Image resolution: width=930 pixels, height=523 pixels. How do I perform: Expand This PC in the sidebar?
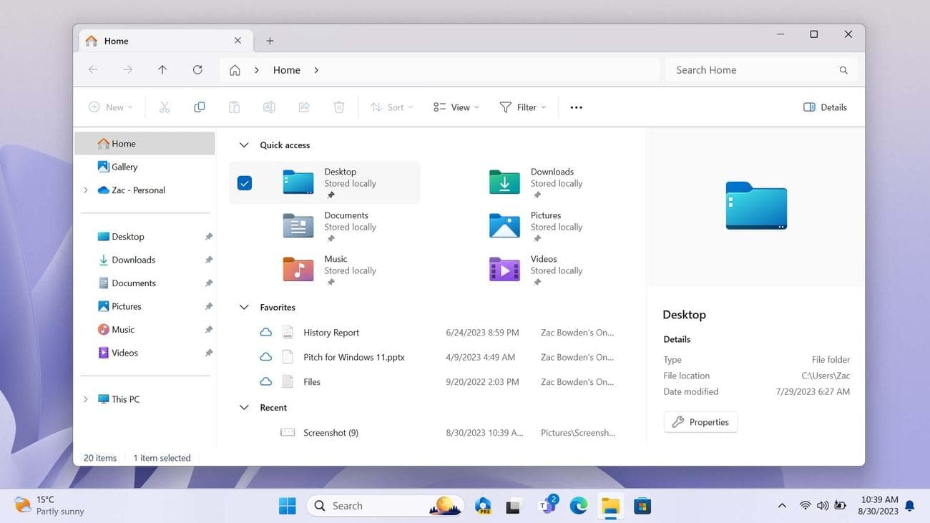tap(85, 399)
